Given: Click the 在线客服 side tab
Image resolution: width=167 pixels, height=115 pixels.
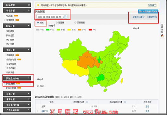Looking at the screenshot, I should point(162,31).
